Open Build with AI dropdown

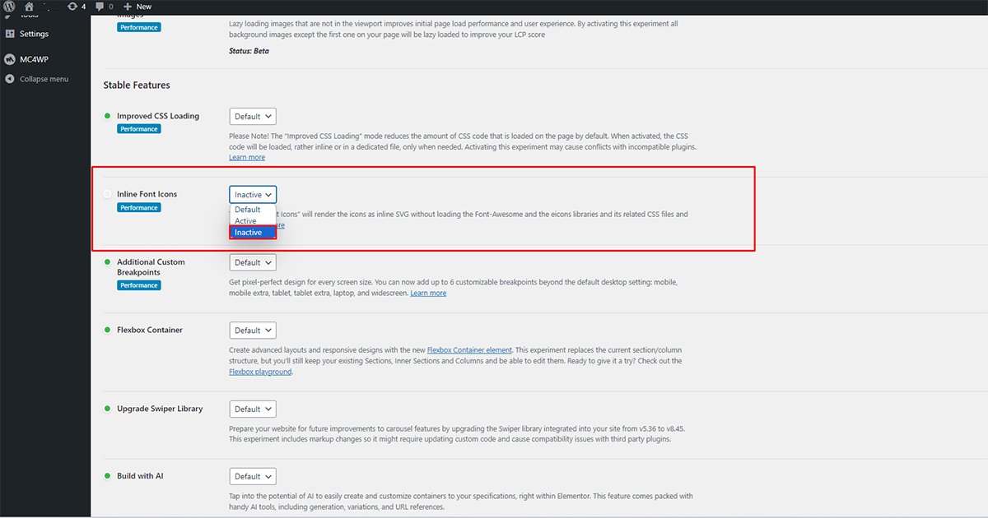pyautogui.click(x=253, y=477)
